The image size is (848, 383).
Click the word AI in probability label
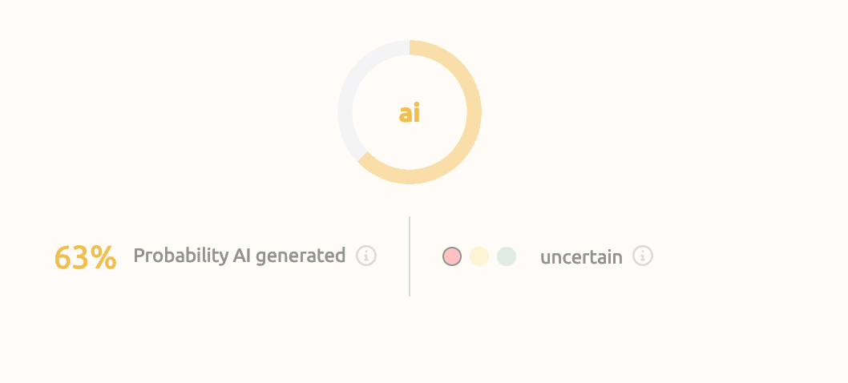click(x=242, y=255)
